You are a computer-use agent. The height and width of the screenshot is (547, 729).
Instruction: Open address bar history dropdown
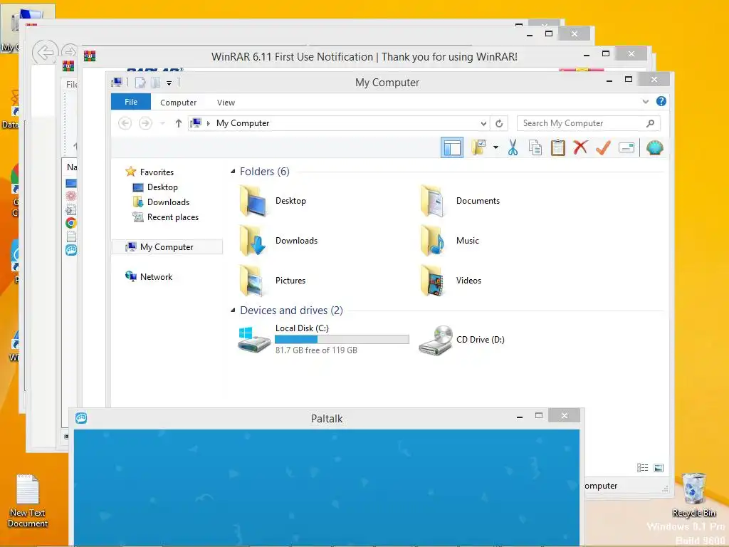[483, 123]
